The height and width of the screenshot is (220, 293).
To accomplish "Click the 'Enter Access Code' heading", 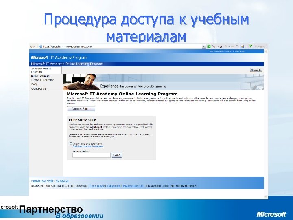I will tap(82, 120).
